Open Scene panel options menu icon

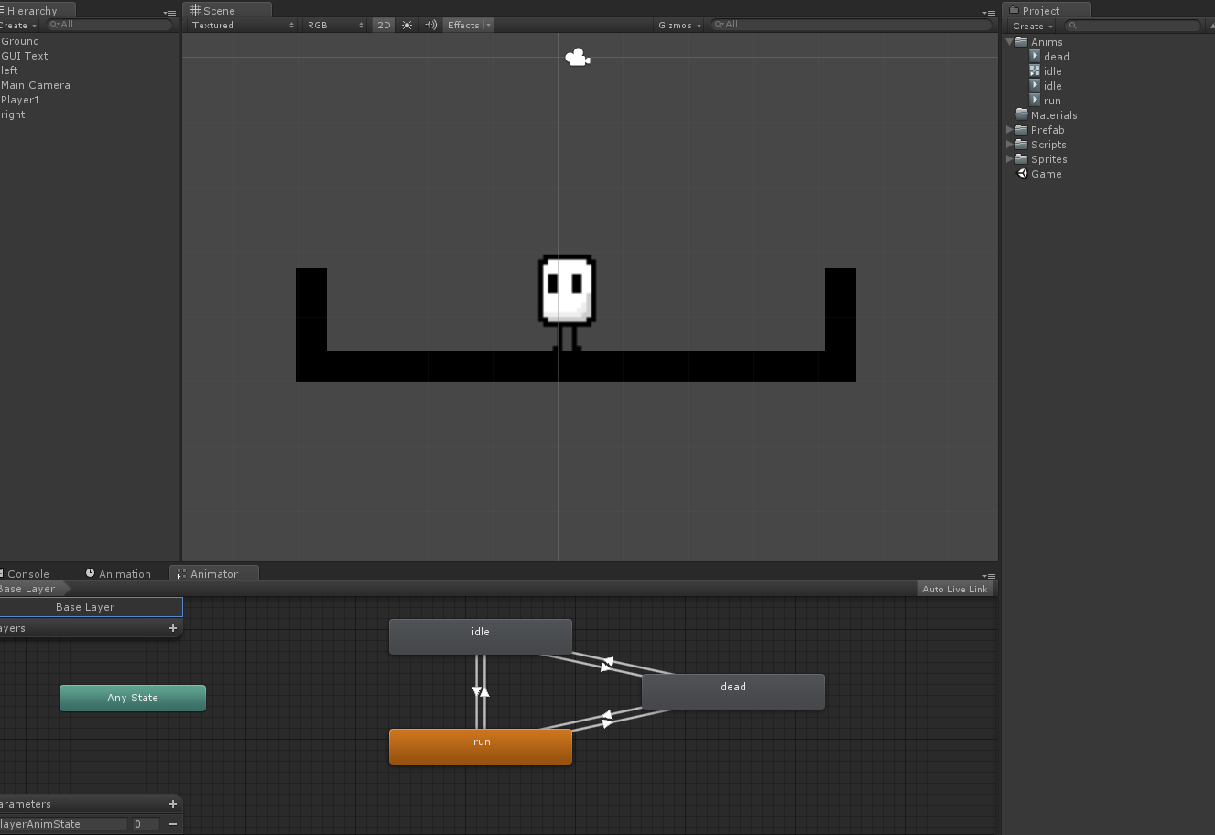click(989, 13)
